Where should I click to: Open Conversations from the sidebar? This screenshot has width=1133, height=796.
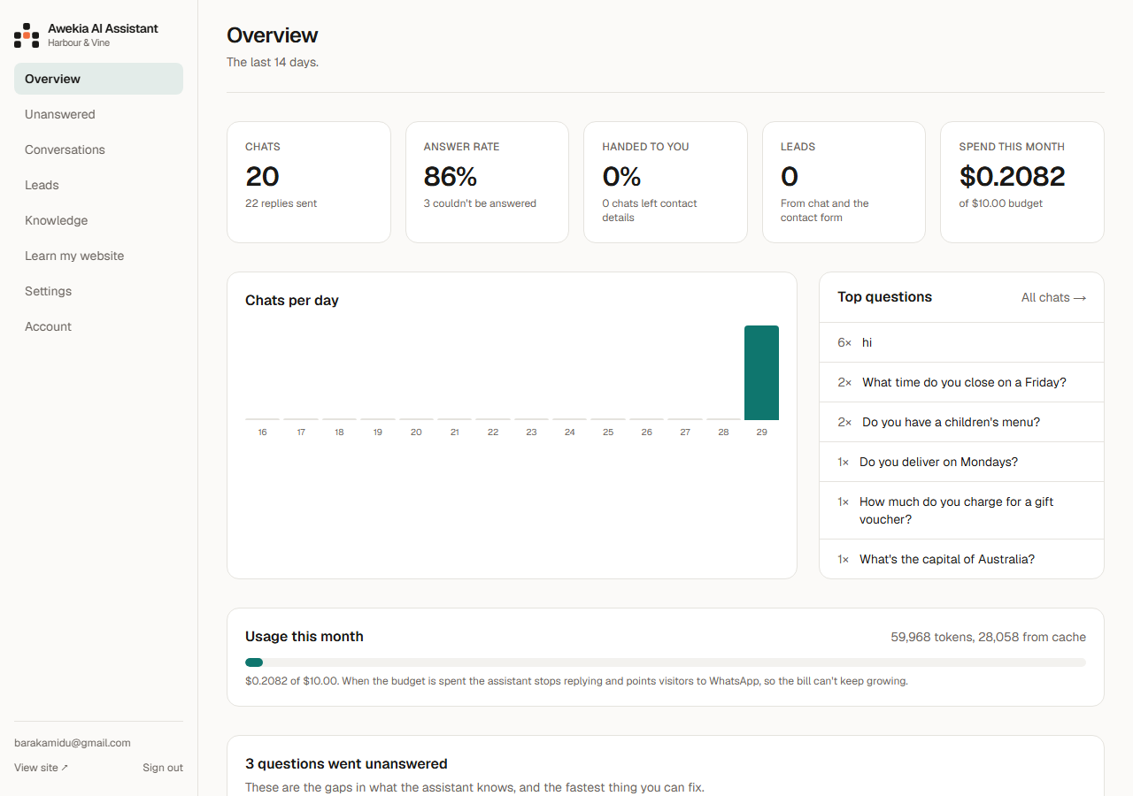[98, 149]
